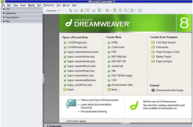The height and width of the screenshot is (127, 193).
Task: Create a new JavaScript document
Action: [117, 66]
